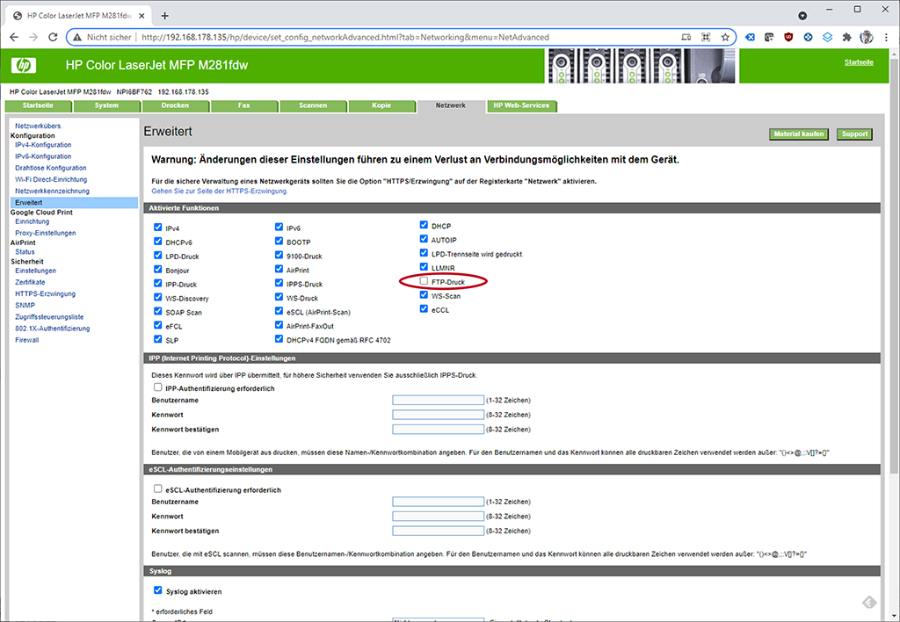Bookmark this page with the star icon

pos(725,38)
